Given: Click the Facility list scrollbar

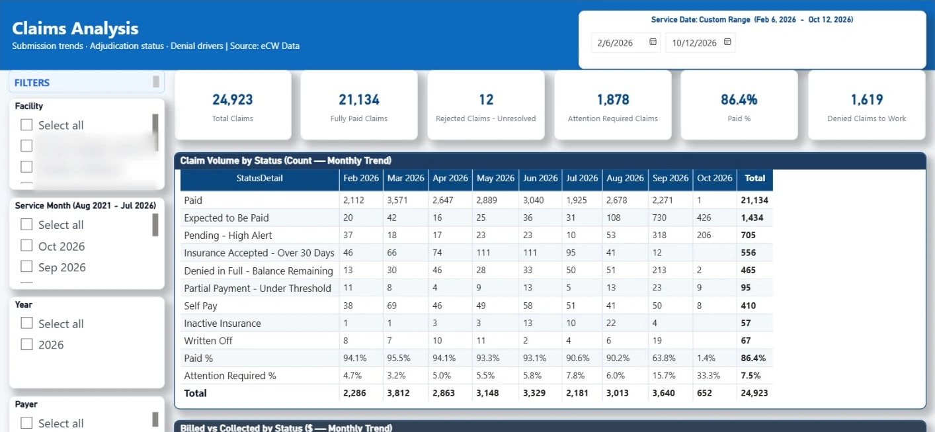Looking at the screenshot, I should (x=155, y=132).
